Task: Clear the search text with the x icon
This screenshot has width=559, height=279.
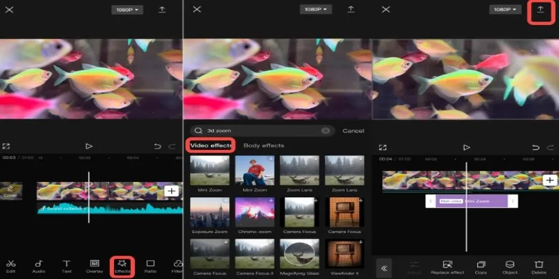Action: (x=325, y=130)
